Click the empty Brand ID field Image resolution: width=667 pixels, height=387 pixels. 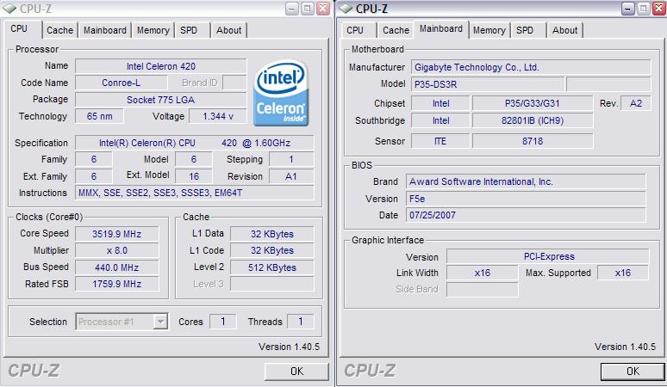click(234, 83)
